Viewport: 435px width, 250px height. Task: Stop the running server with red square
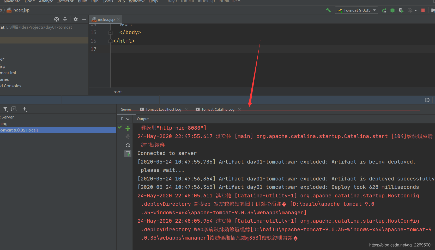[x=423, y=10]
